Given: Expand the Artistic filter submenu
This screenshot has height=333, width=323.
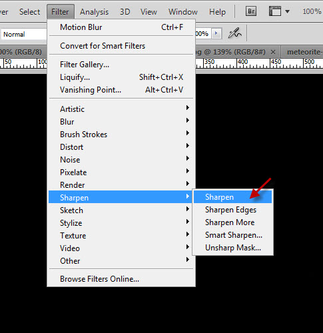Looking at the screenshot, I should [x=121, y=109].
